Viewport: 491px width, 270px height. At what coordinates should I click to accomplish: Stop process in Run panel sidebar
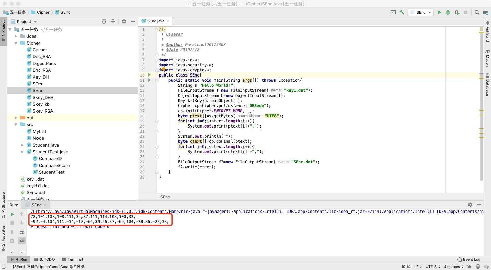12,223
